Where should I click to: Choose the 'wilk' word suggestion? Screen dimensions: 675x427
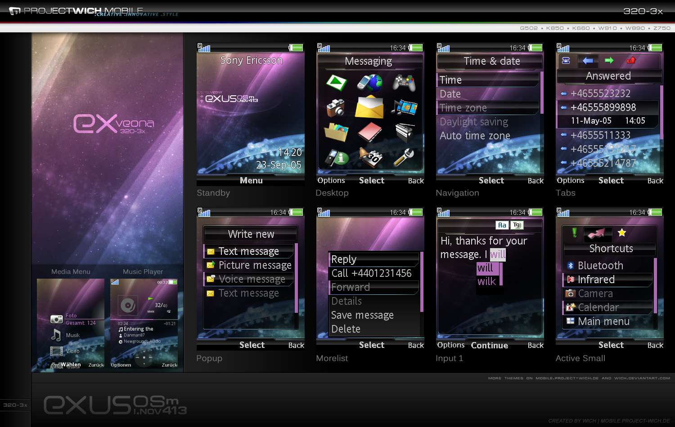[x=487, y=281]
